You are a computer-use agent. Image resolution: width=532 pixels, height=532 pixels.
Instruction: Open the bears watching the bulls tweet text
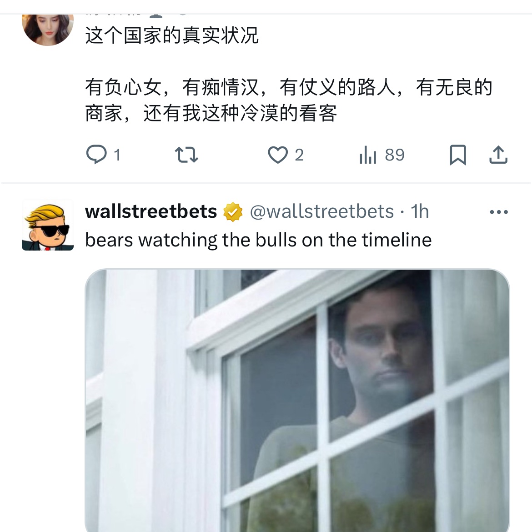click(x=258, y=240)
